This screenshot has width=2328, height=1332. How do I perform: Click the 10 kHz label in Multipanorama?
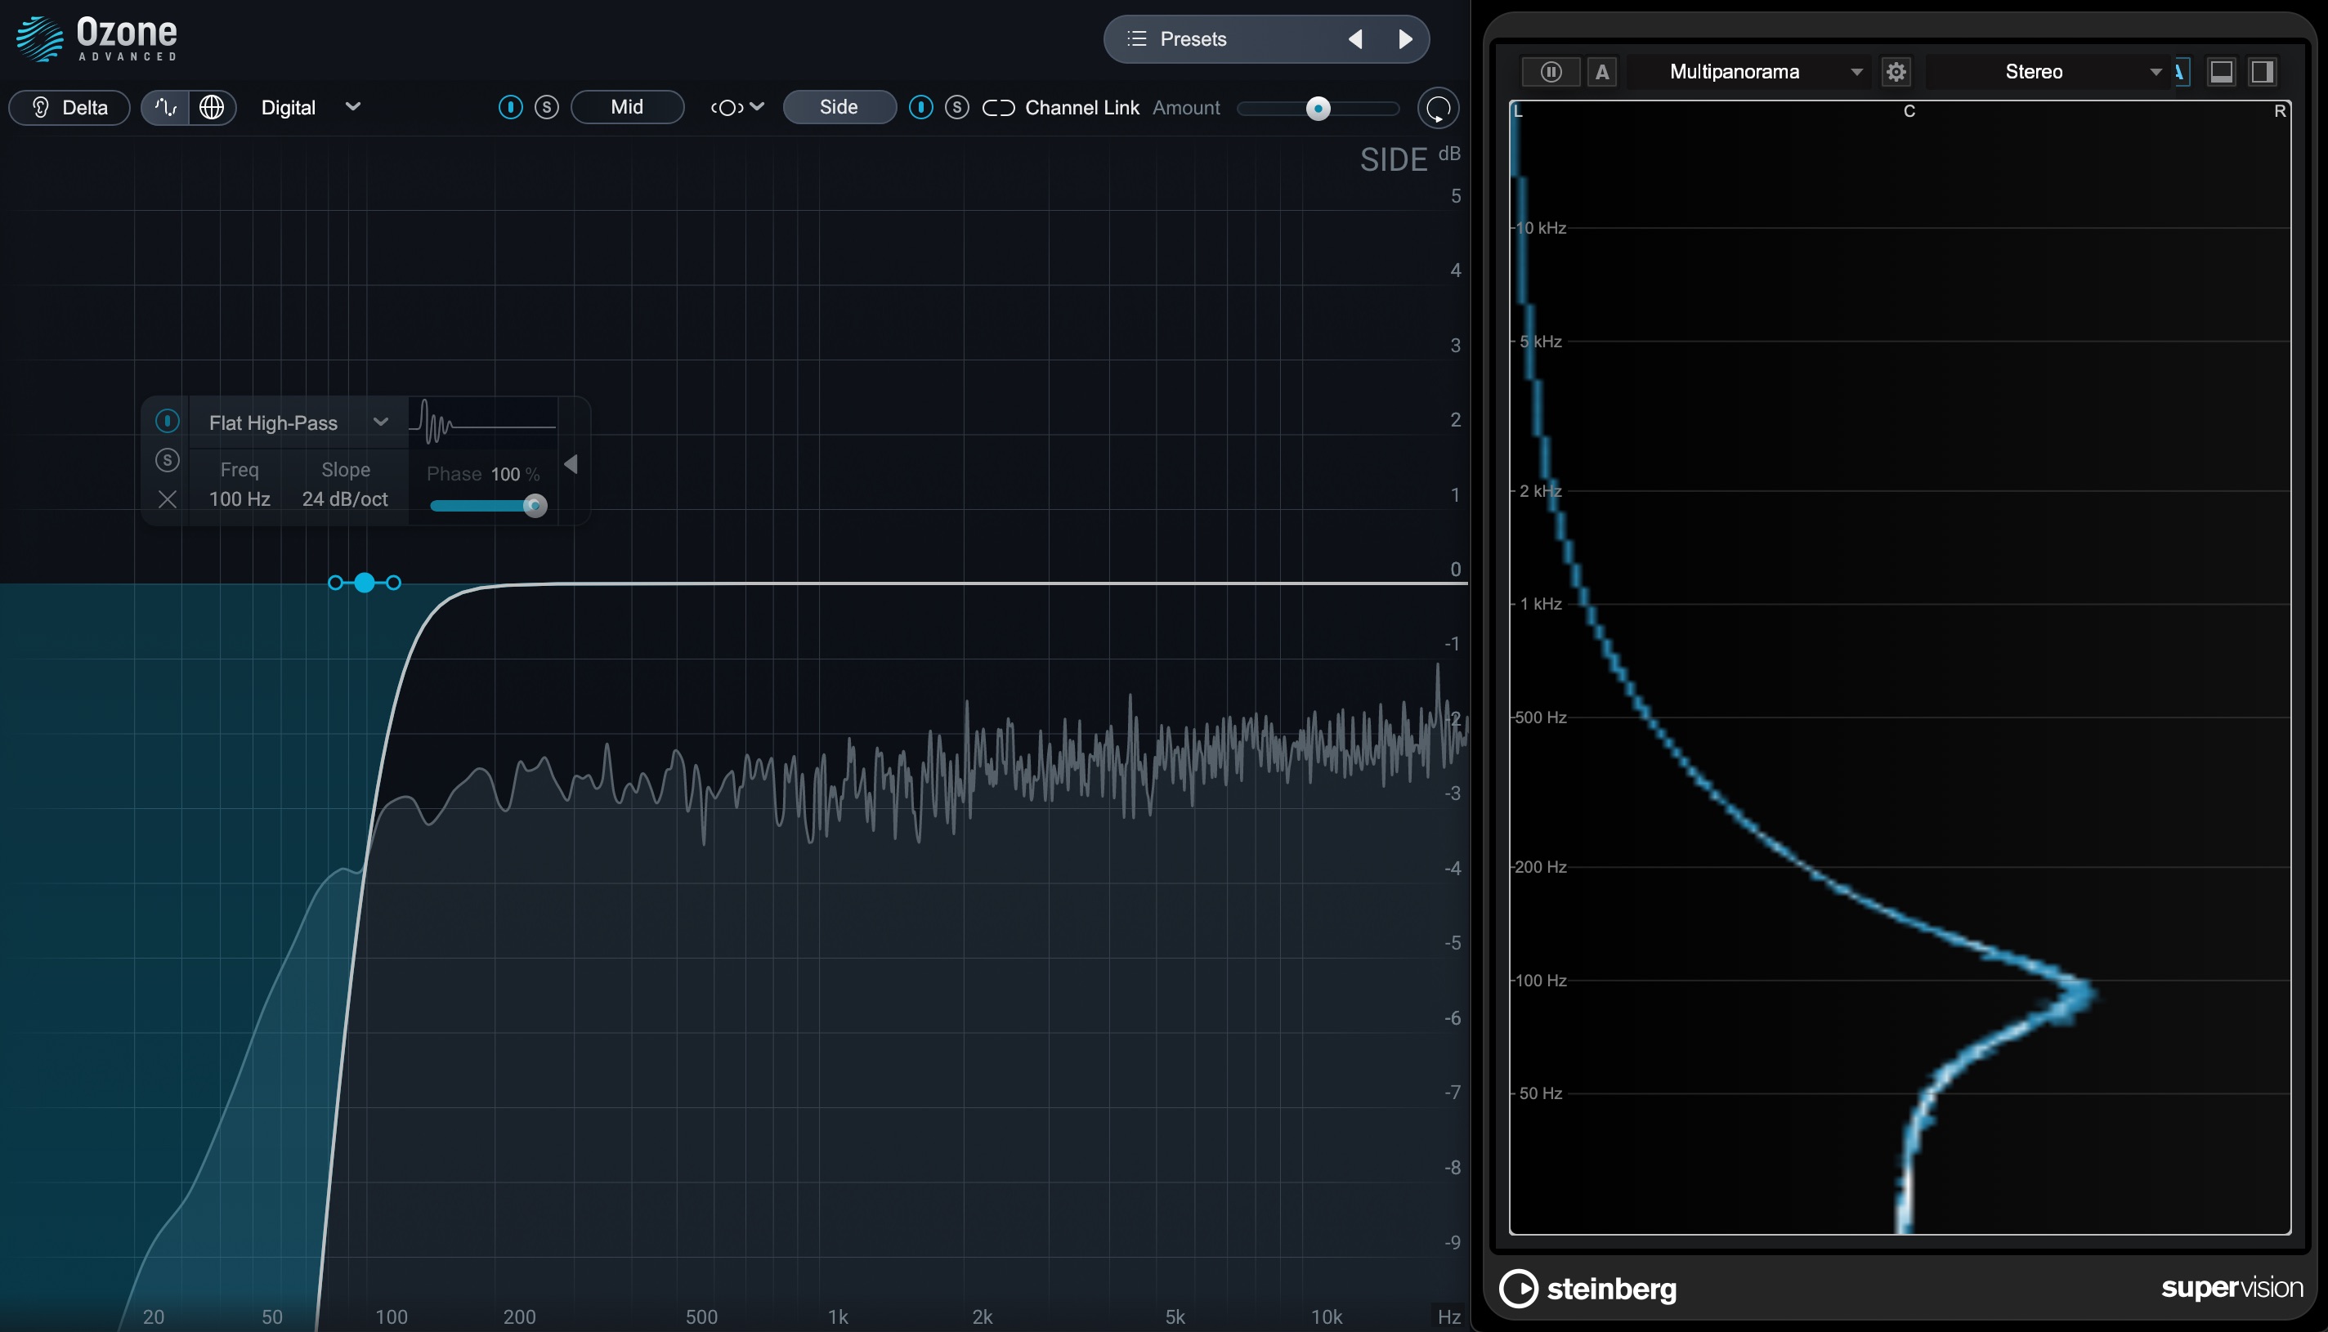coord(1541,228)
